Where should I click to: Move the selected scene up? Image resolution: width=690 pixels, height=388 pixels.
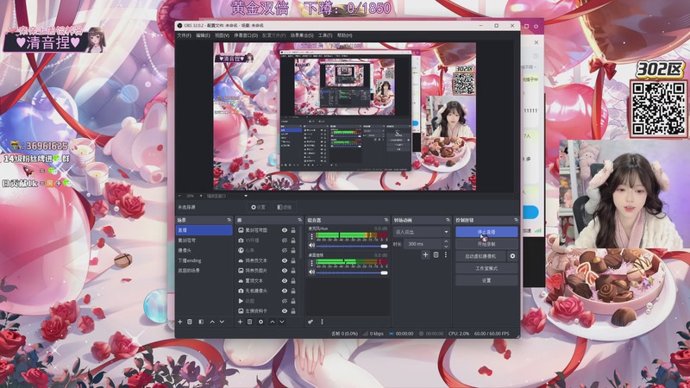pyautogui.click(x=212, y=322)
